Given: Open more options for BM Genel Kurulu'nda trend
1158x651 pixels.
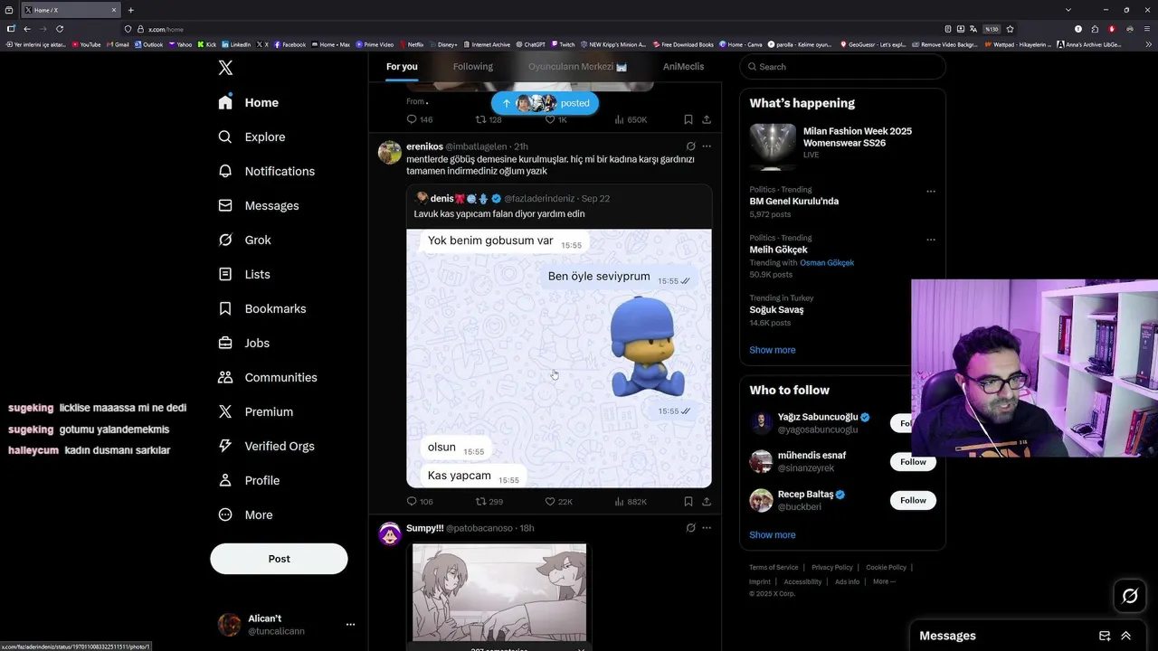Looking at the screenshot, I should (x=930, y=192).
